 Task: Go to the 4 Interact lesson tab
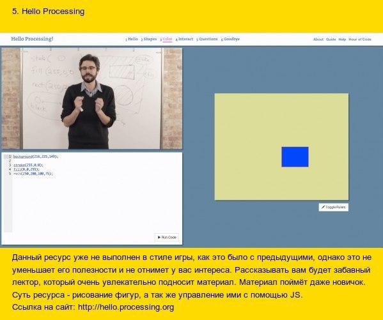click(184, 39)
